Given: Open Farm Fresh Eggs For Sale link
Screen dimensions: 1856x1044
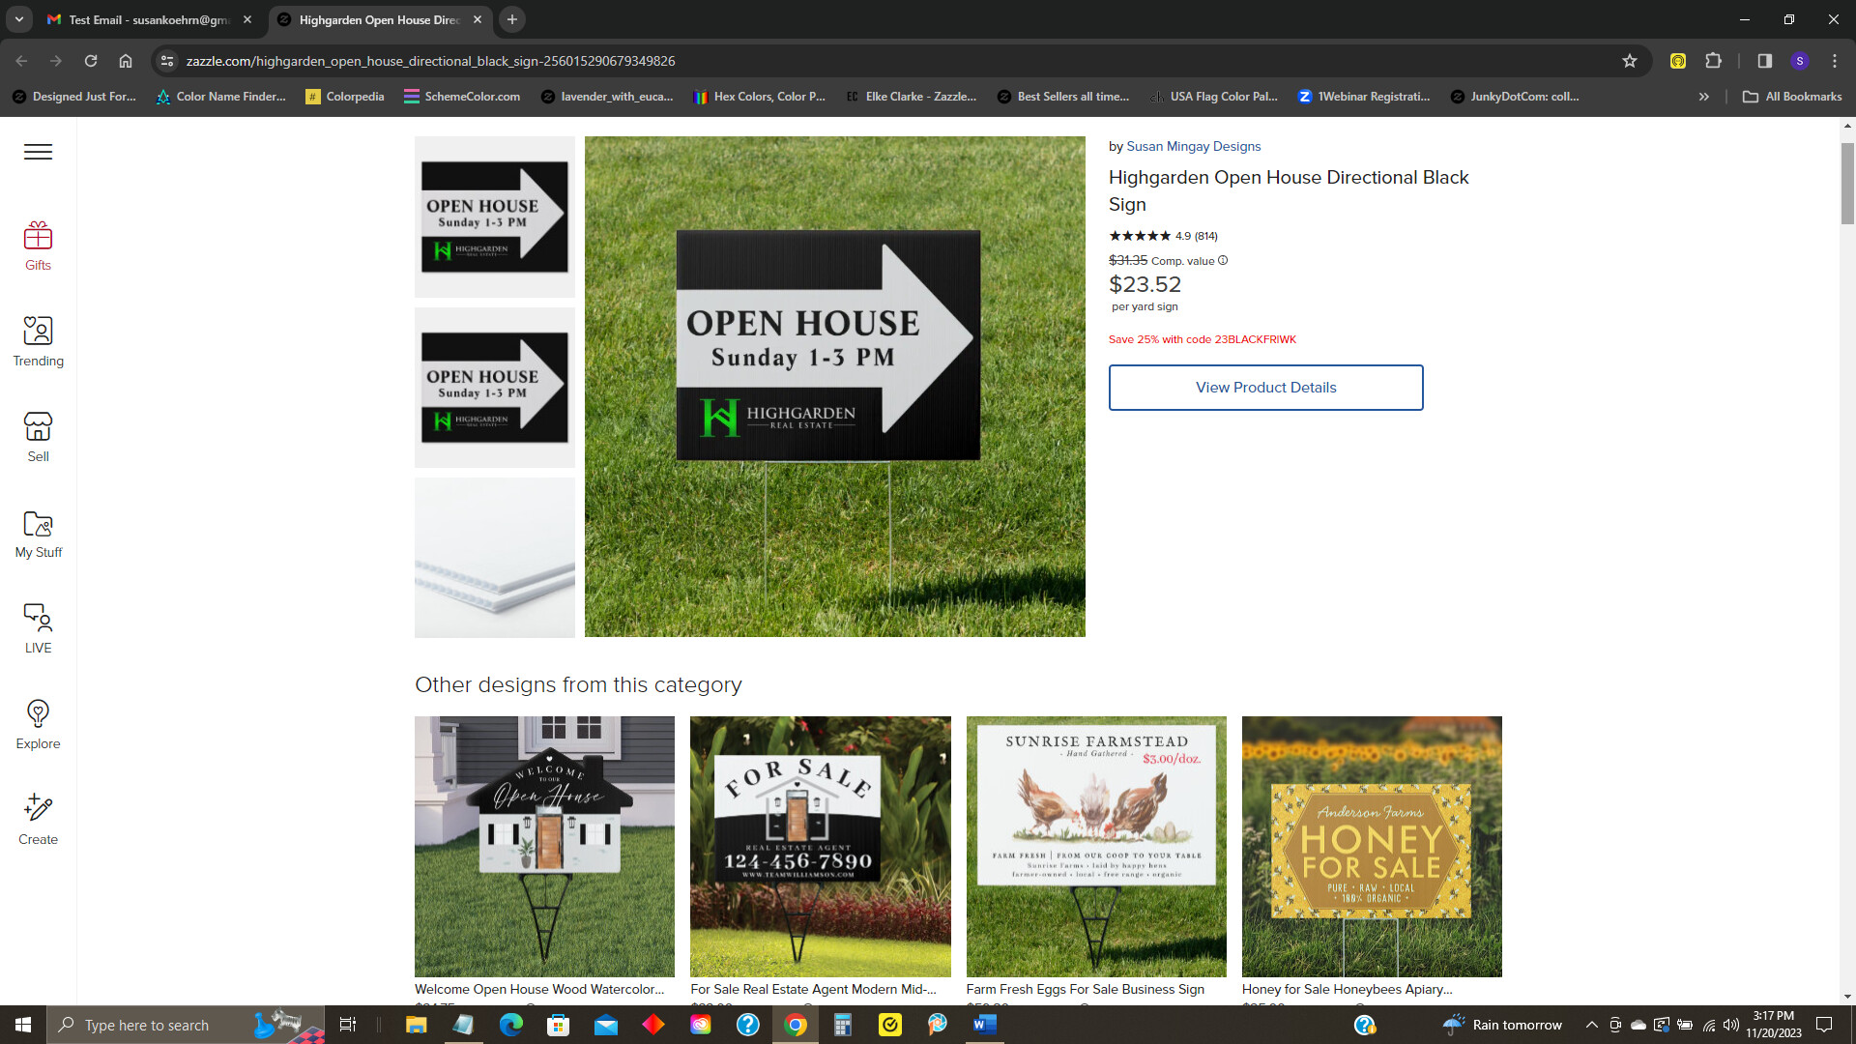Looking at the screenshot, I should [1085, 989].
